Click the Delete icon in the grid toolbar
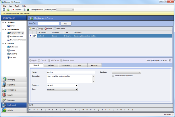The width and height of the screenshot is (175, 117). click(x=46, y=29)
